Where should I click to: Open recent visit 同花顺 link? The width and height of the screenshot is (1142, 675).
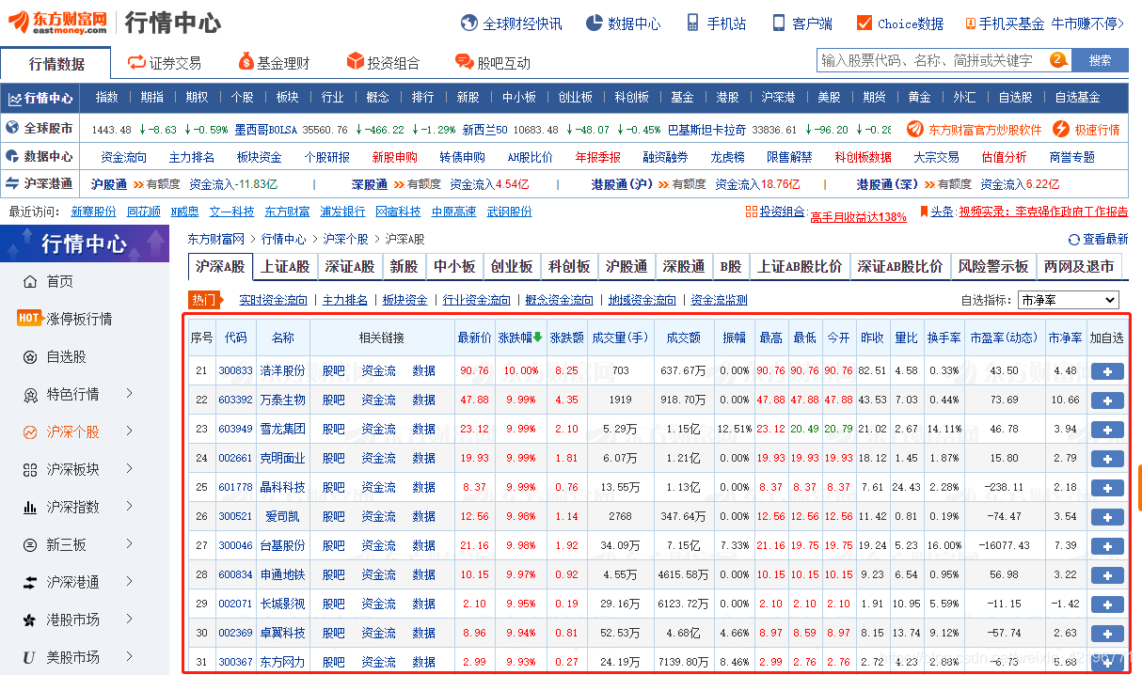pos(144,212)
